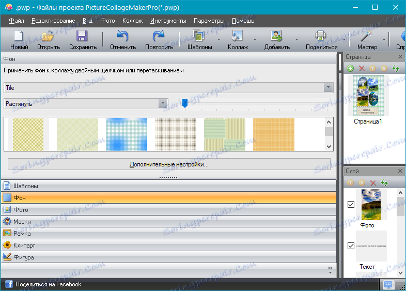Toggle the Фото layer checkbox
The image size is (406, 291).
click(x=351, y=205)
